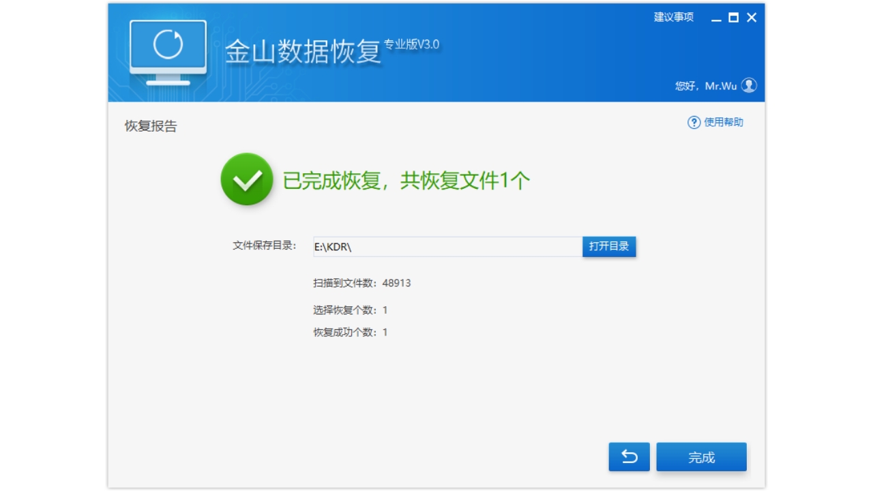Click the user avatar icon beside Mr.Wu
This screenshot has height=491, width=873.
click(x=749, y=85)
